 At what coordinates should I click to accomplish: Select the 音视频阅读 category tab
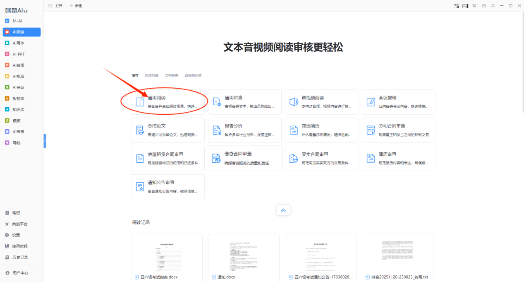[193, 75]
